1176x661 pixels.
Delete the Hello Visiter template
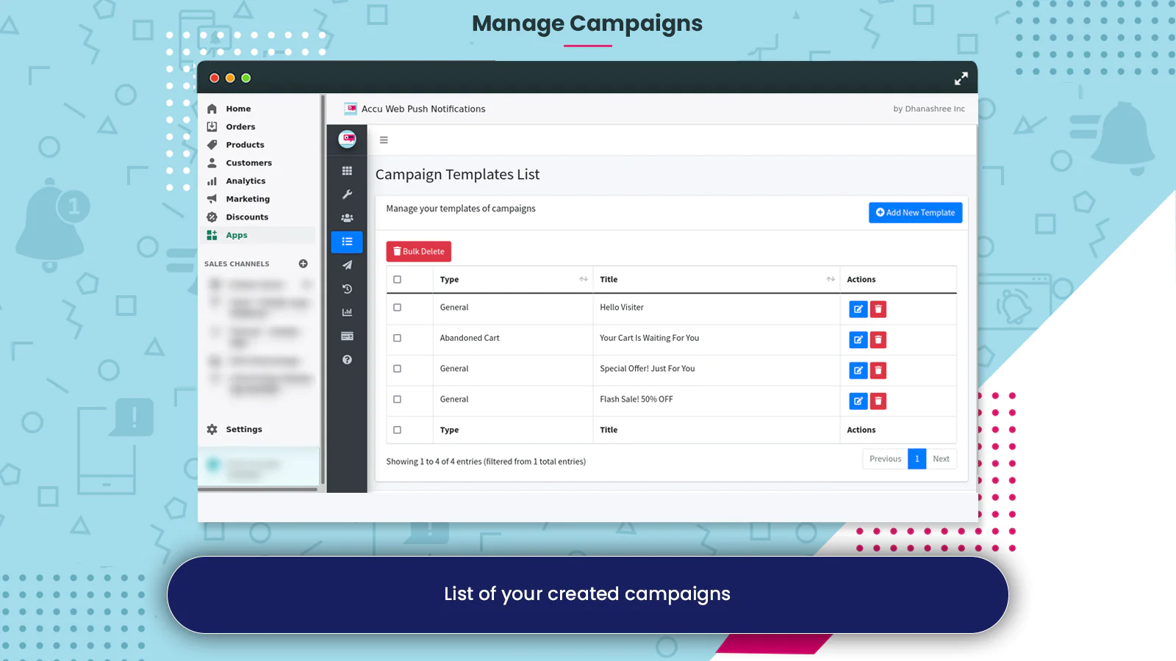[x=878, y=309]
